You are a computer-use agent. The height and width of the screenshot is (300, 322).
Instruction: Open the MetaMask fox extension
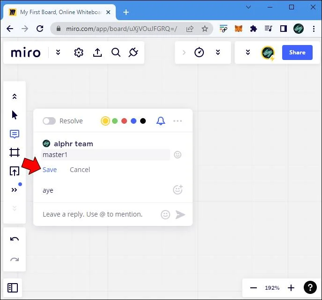(x=239, y=29)
